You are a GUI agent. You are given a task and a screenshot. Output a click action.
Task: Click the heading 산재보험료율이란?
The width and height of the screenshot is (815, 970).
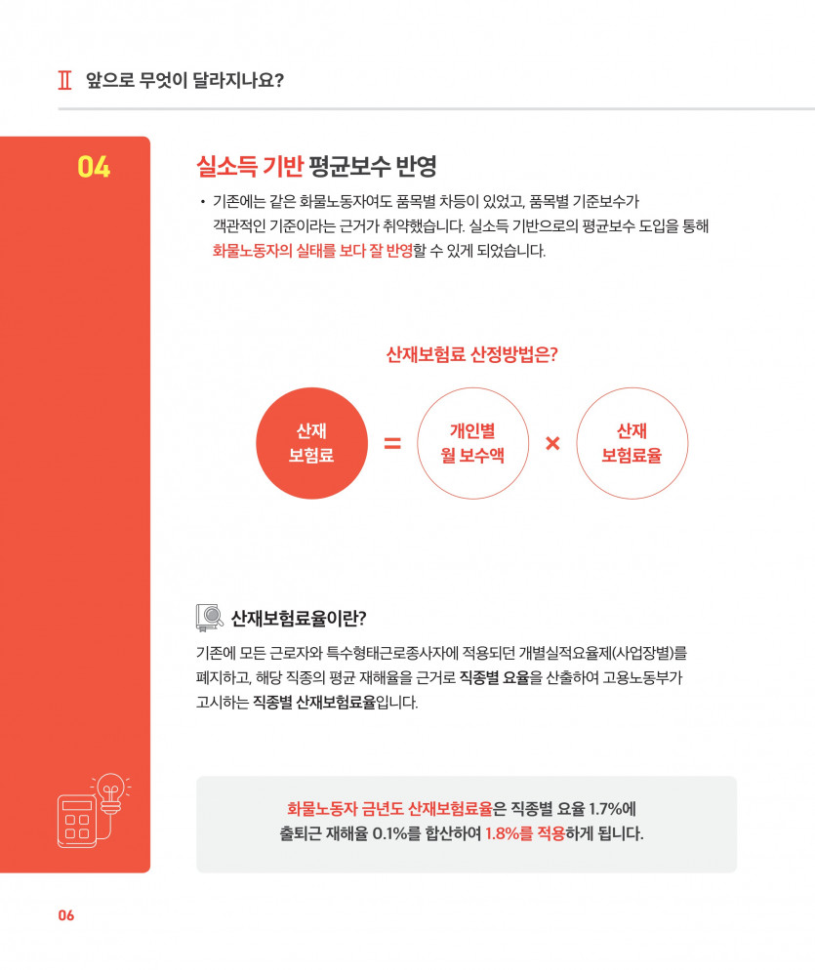pos(299,618)
